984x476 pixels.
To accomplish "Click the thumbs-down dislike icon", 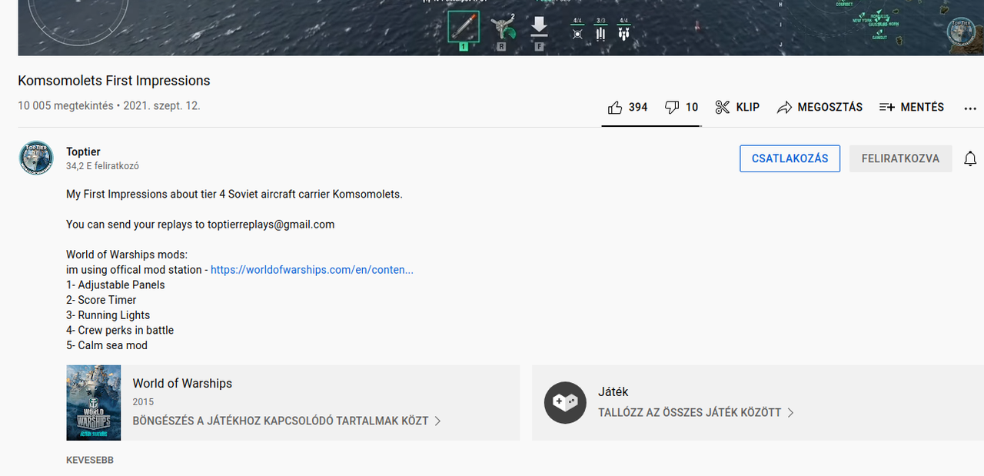I will 672,108.
